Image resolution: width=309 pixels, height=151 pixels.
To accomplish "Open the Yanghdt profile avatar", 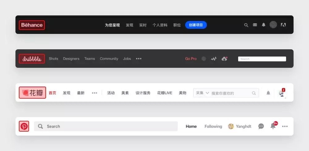I will (x=231, y=126).
